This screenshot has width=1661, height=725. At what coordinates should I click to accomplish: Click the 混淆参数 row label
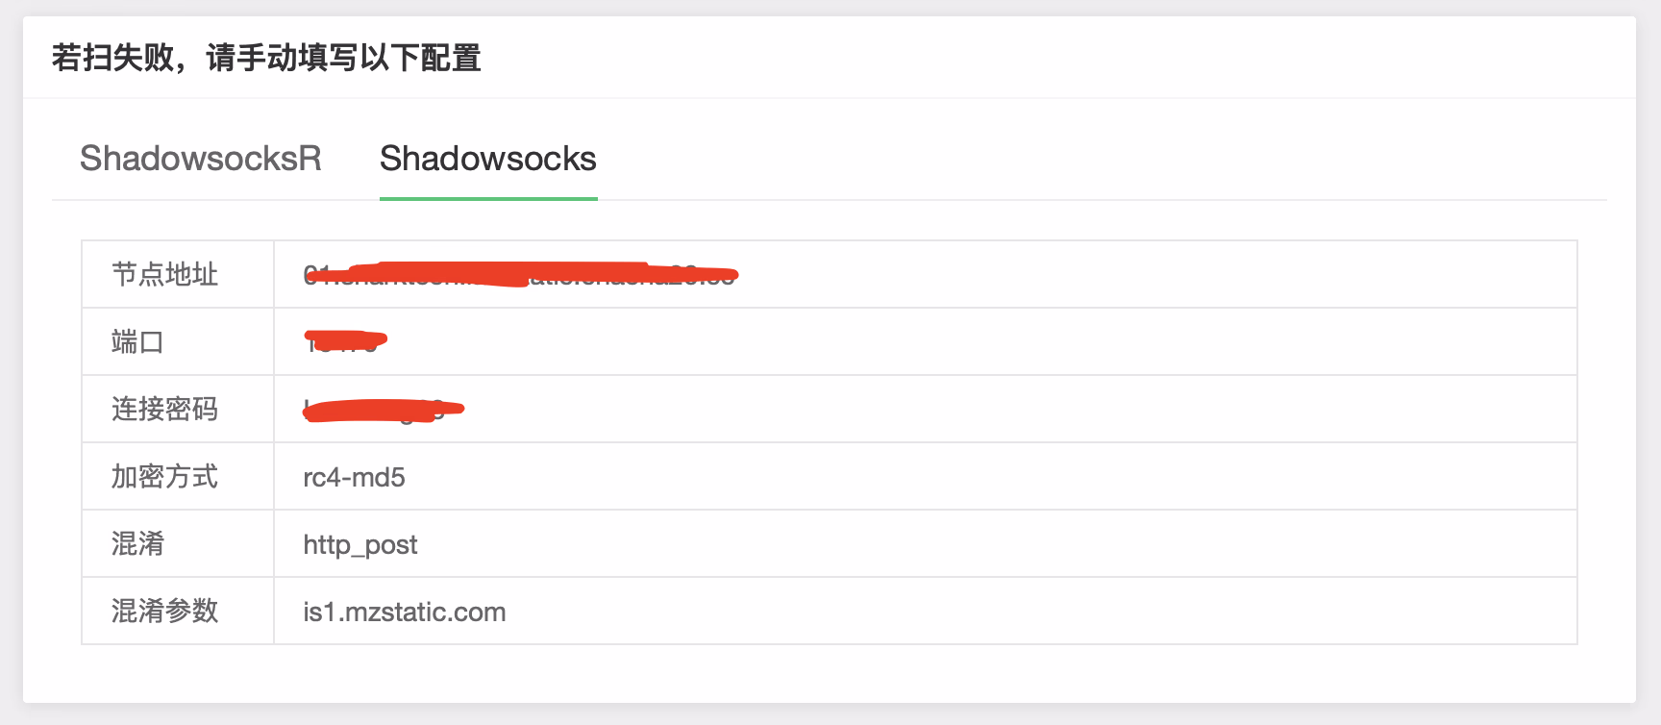(x=164, y=611)
